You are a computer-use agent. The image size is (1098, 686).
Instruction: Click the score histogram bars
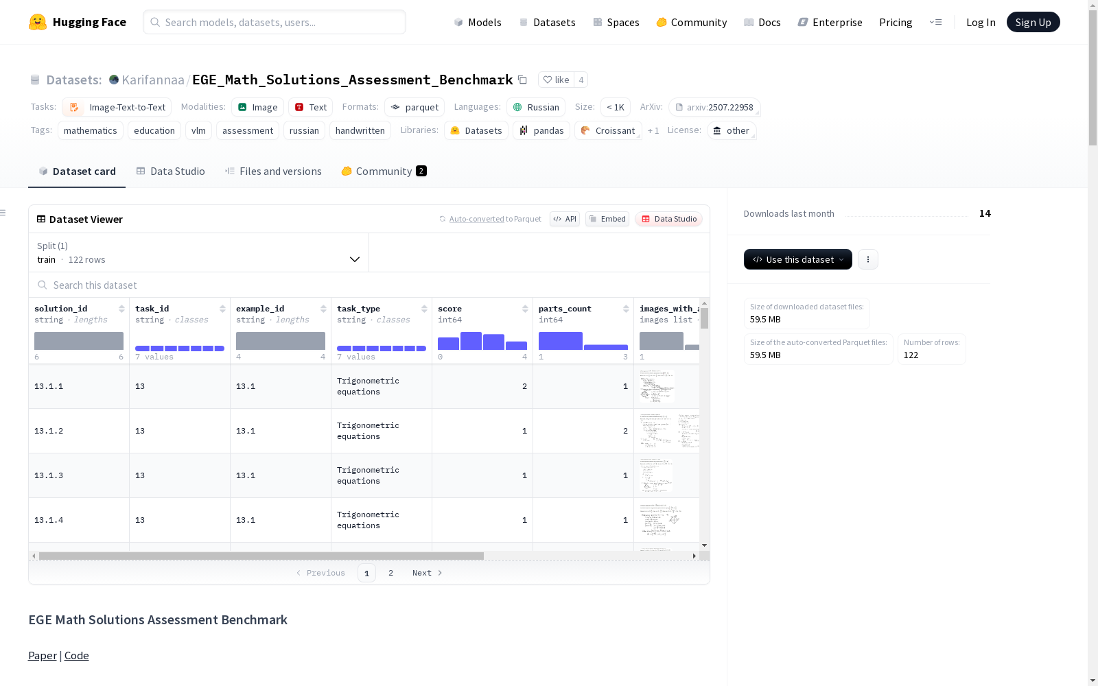click(482, 341)
